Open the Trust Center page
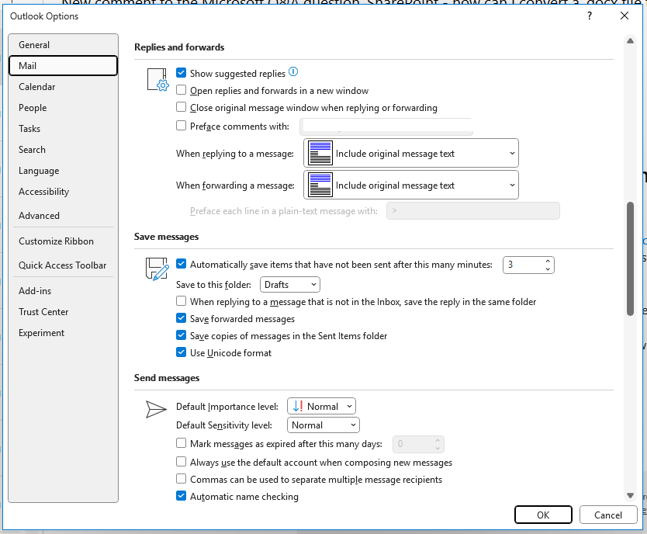This screenshot has height=534, width=647. [x=63, y=312]
